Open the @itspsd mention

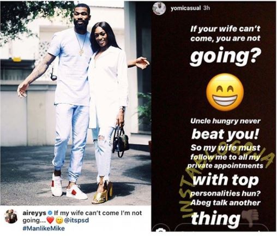pyautogui.click(x=75, y=221)
